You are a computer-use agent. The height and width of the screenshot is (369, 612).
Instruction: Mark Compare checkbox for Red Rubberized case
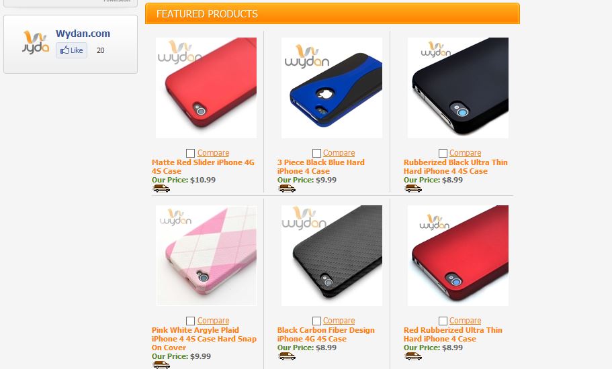click(x=443, y=321)
